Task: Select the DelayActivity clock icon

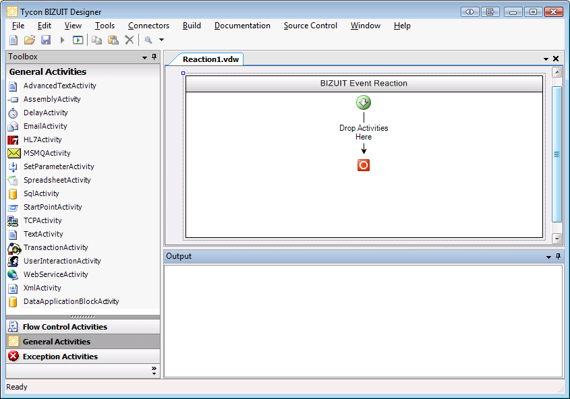Action: tap(13, 113)
